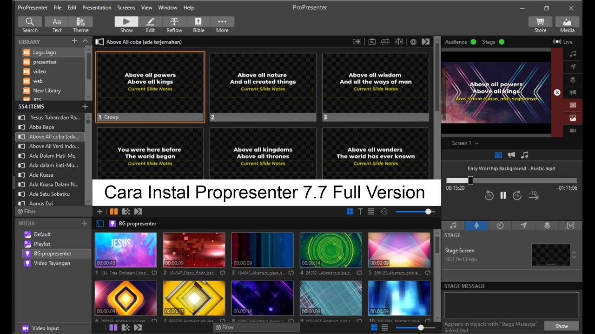Click the Stage Message text field
Screen dimensions: 595x334
511,305
